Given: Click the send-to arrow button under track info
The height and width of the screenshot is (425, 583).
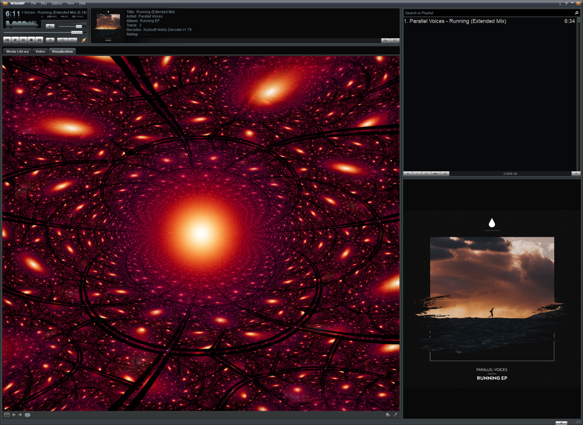Looking at the screenshot, I should 386,40.
